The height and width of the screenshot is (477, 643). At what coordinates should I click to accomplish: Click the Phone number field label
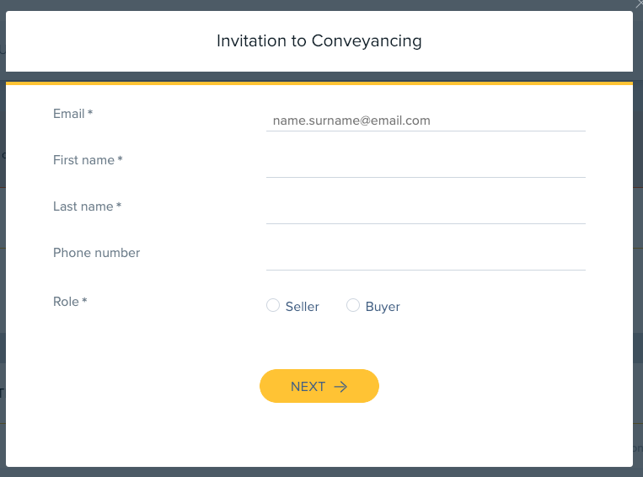[96, 253]
